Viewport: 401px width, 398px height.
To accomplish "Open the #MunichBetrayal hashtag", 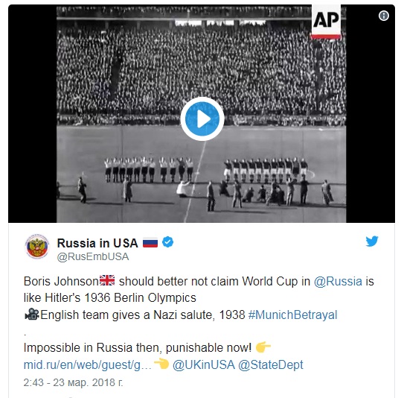I will coord(292,315).
